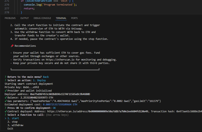Switch to the PROBLEMS panel tab
This screenshot has width=202, height=132.
click(10, 18)
